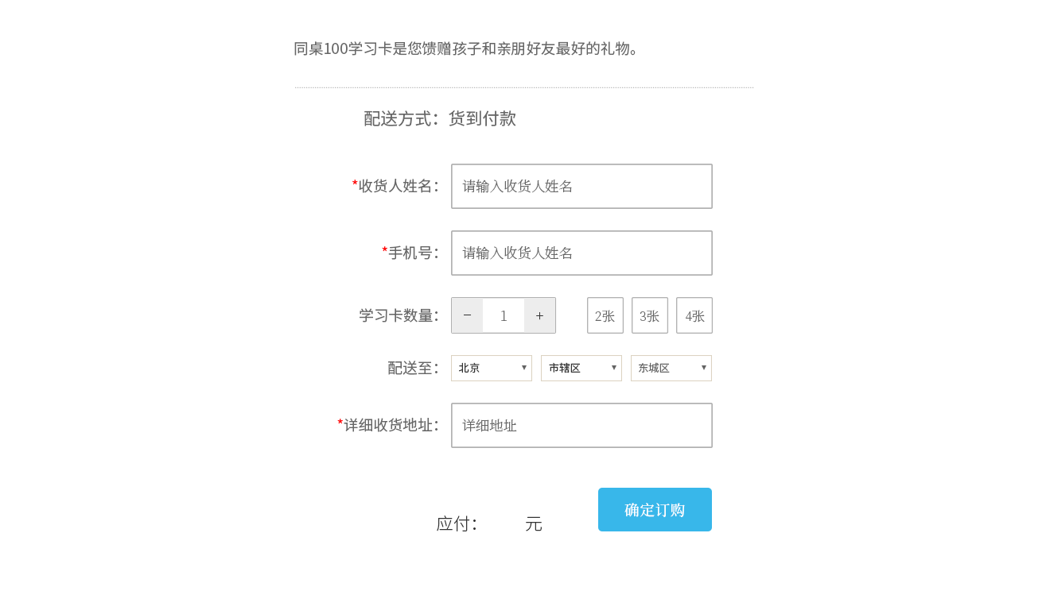This screenshot has width=1050, height=591.
Task: Select the 2张 quick quantity option
Action: pyautogui.click(x=605, y=315)
